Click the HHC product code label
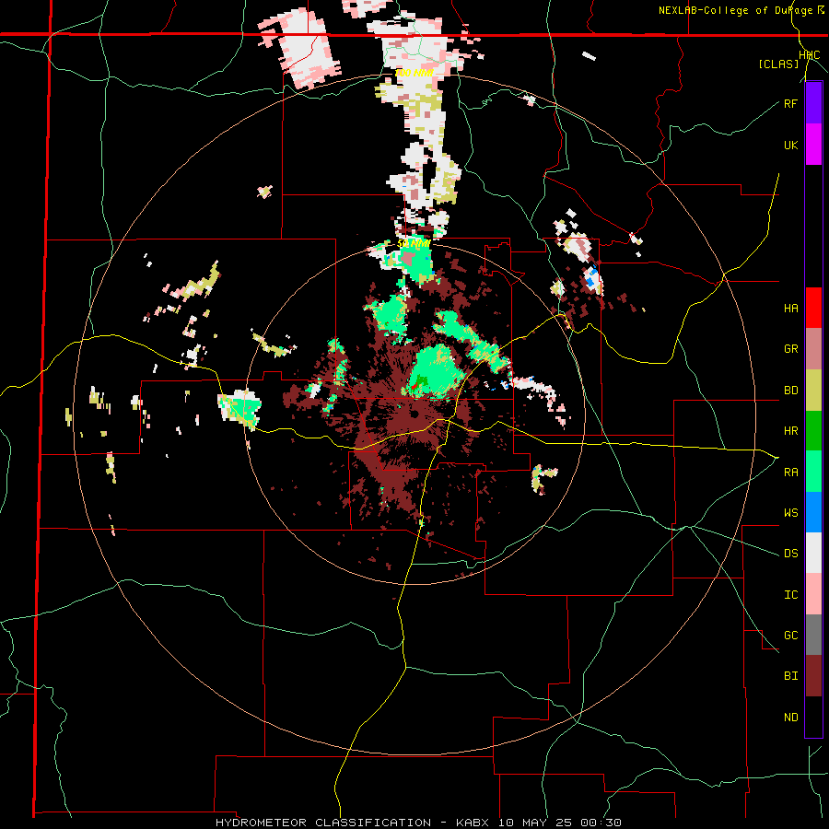This screenshot has height=829, width=829. coord(809,55)
